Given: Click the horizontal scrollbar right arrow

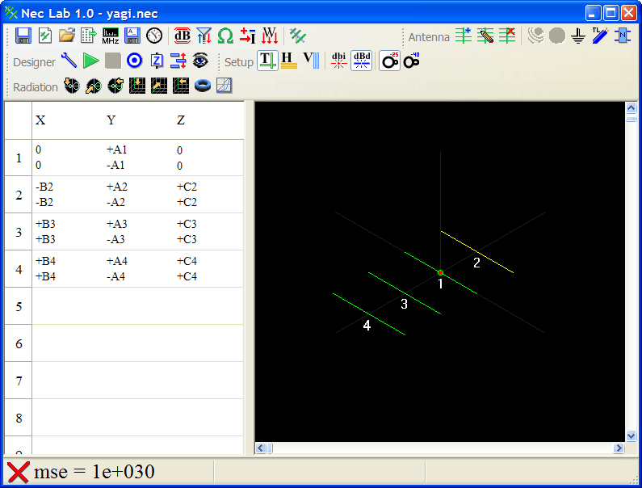Looking at the screenshot, I should (x=619, y=448).
